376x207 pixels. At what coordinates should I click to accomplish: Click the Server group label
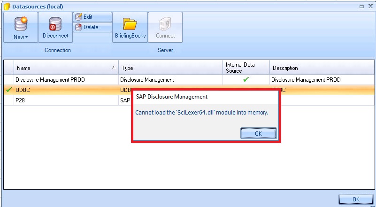pos(165,50)
